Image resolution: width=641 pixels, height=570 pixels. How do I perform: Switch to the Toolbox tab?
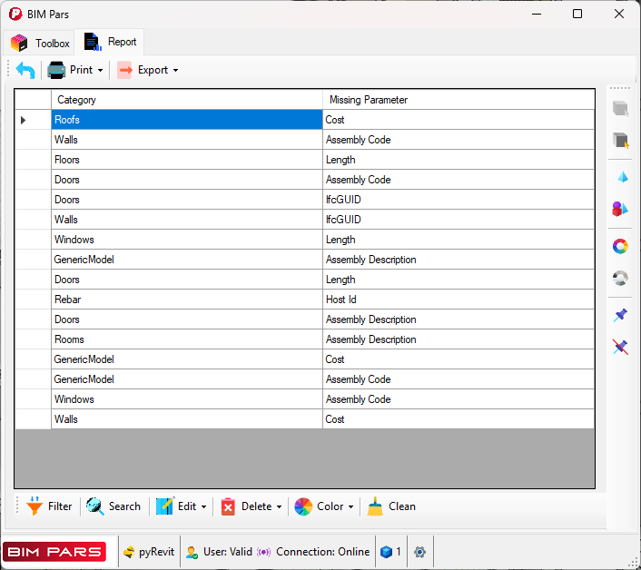click(x=42, y=43)
